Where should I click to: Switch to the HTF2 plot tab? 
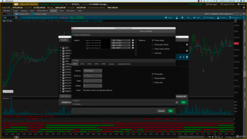click(82, 64)
